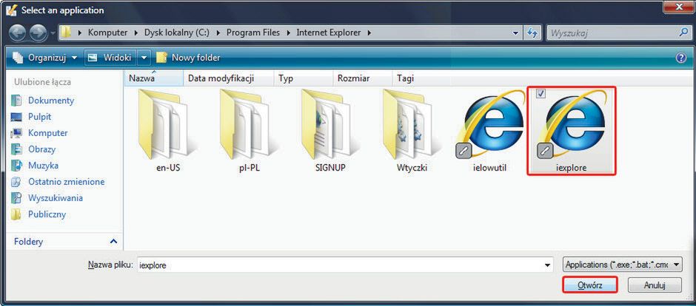Click the search magnifier icon
This screenshot has width=696, height=306.
683,32
